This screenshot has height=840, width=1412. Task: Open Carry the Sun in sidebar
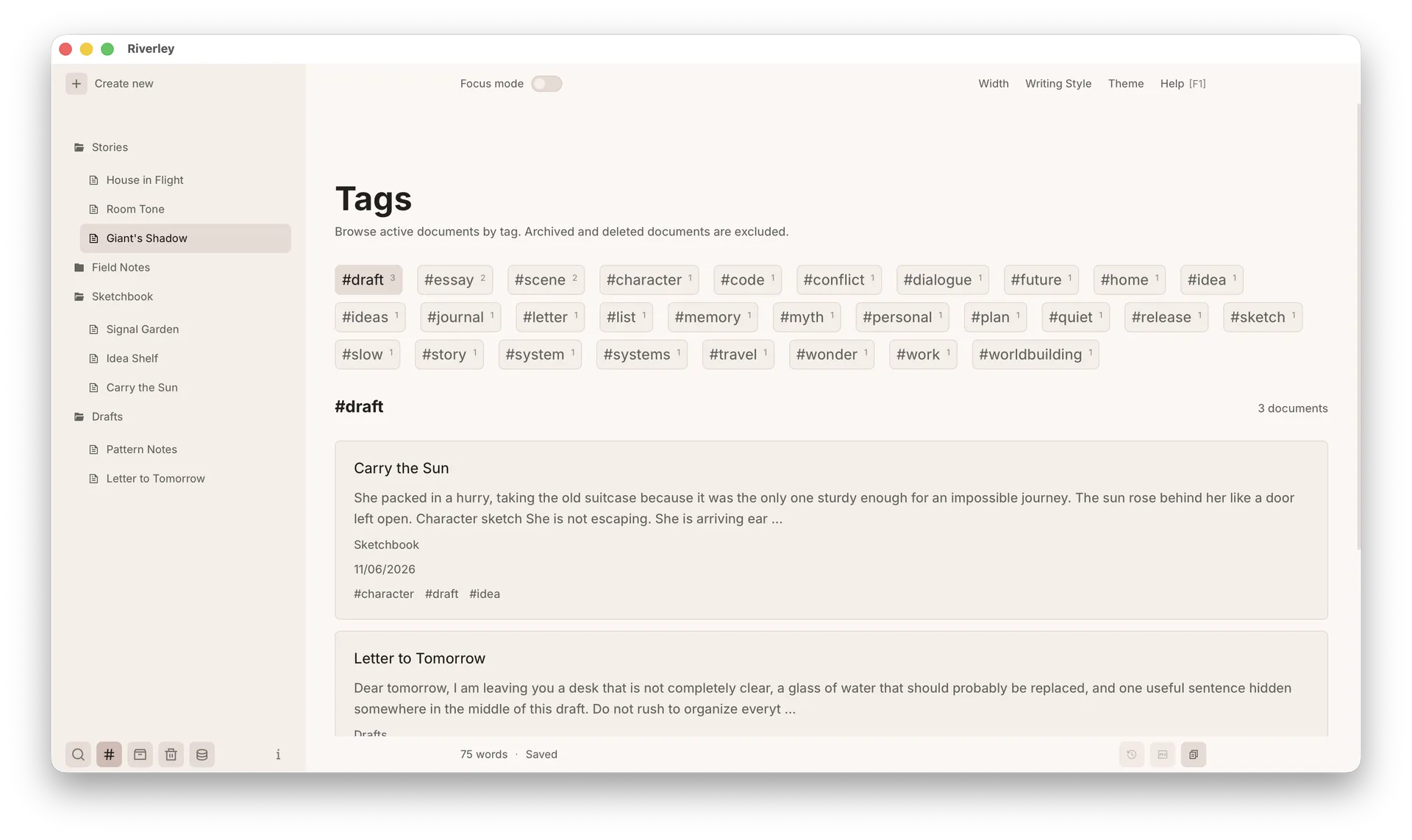[x=185, y=388]
